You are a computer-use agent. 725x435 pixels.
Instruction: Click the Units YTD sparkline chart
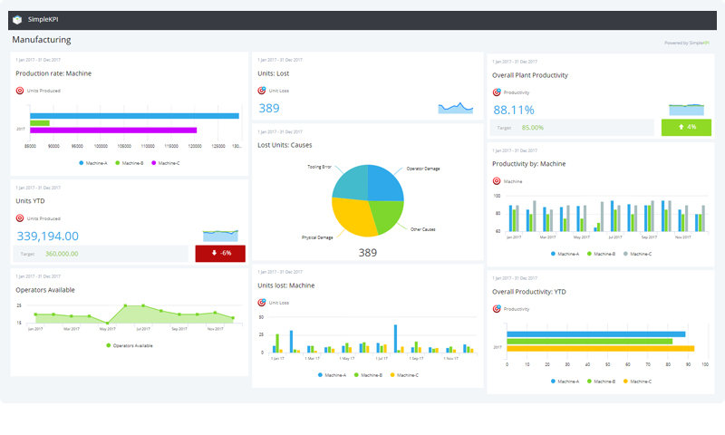point(220,235)
